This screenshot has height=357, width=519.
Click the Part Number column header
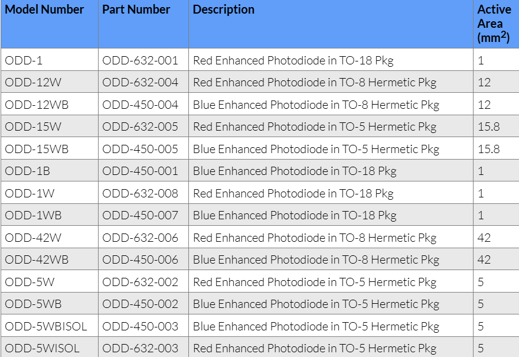[136, 9]
